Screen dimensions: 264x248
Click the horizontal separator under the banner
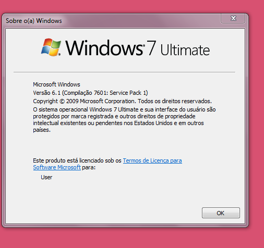click(x=124, y=72)
